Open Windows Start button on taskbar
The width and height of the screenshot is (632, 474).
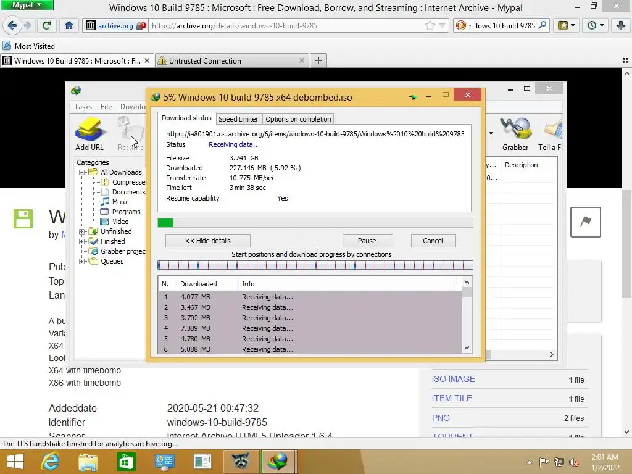click(x=15, y=462)
